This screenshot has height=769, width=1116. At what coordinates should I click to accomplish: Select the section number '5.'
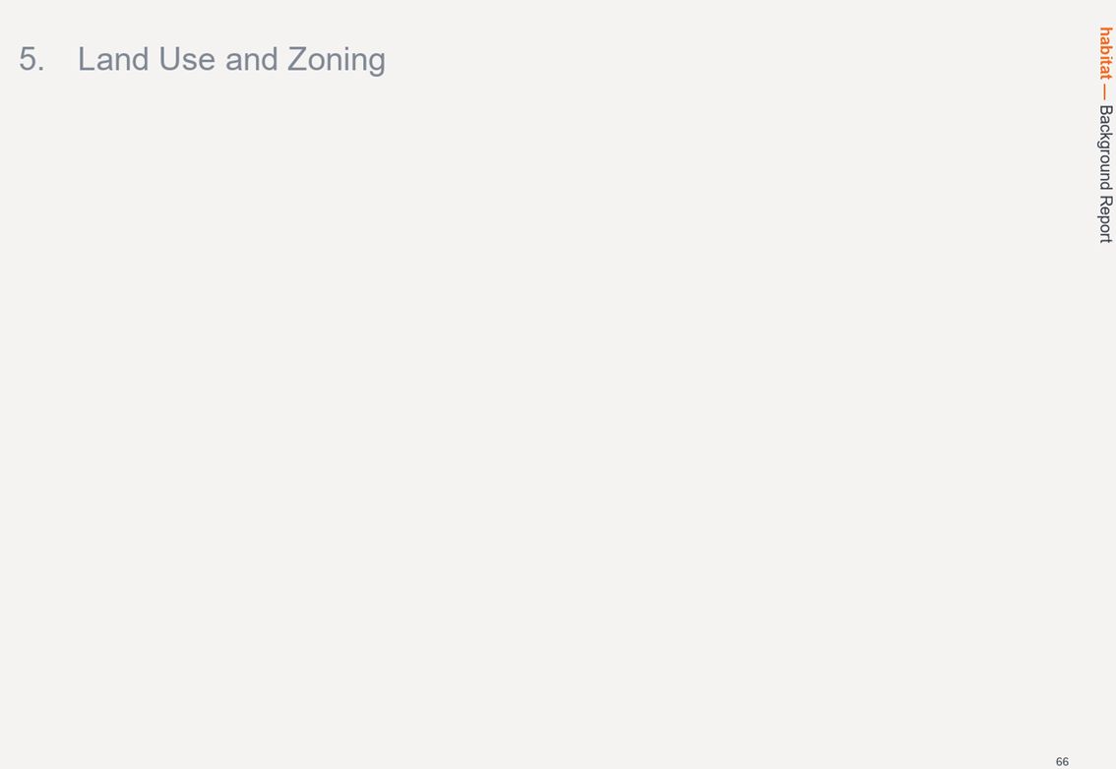[x=31, y=59]
